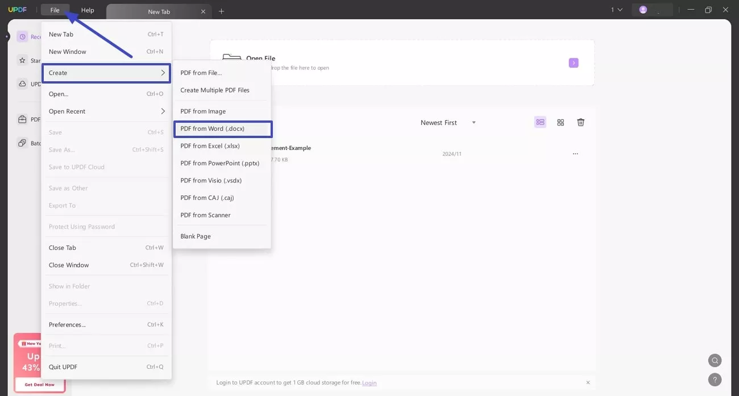The image size is (739, 396).
Task: Close the New Tab tab
Action: pos(203,11)
